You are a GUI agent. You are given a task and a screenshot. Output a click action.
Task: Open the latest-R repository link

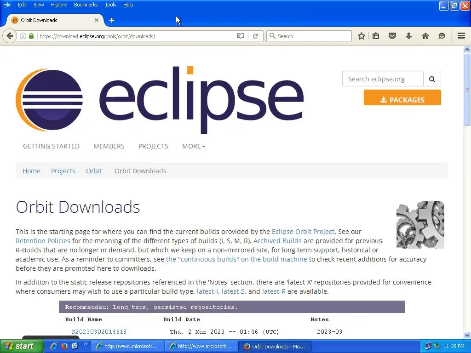coord(274,291)
